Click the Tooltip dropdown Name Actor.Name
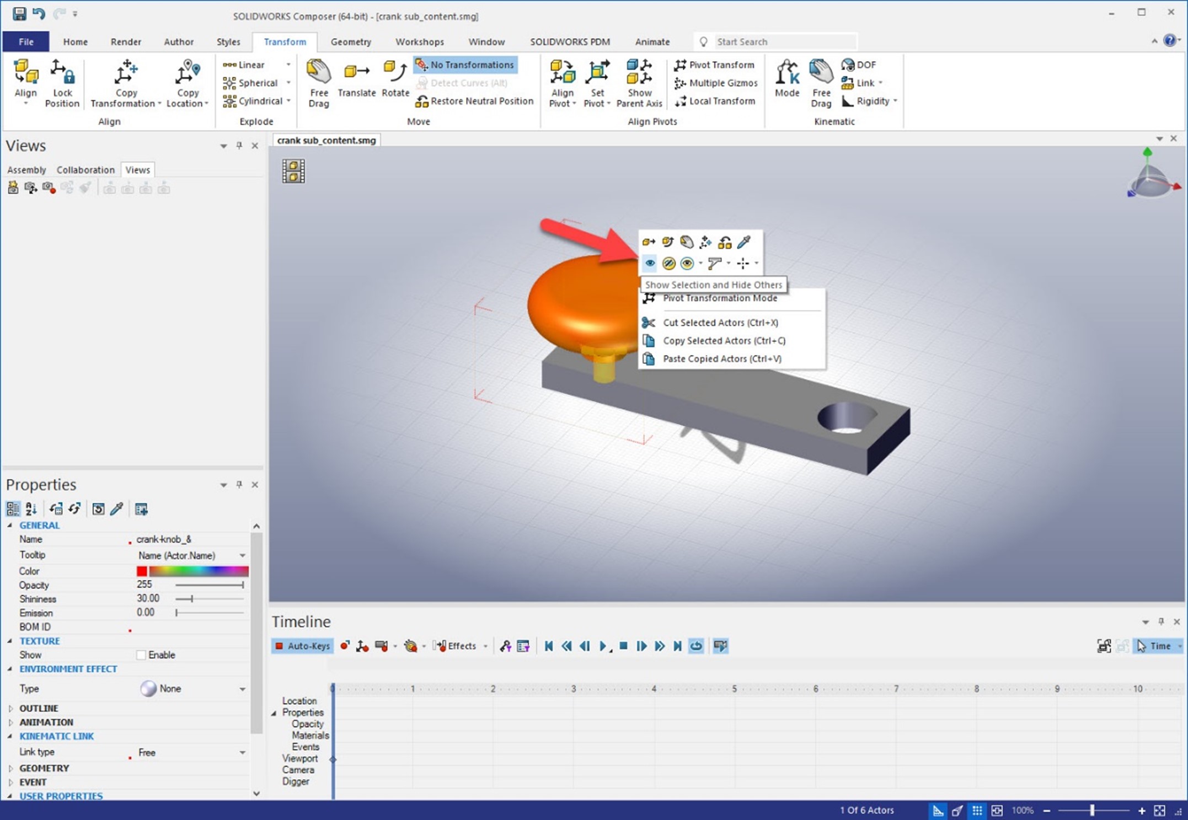This screenshot has width=1188, height=820. pos(192,555)
